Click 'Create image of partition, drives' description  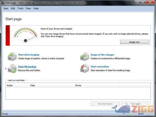click(41, 58)
